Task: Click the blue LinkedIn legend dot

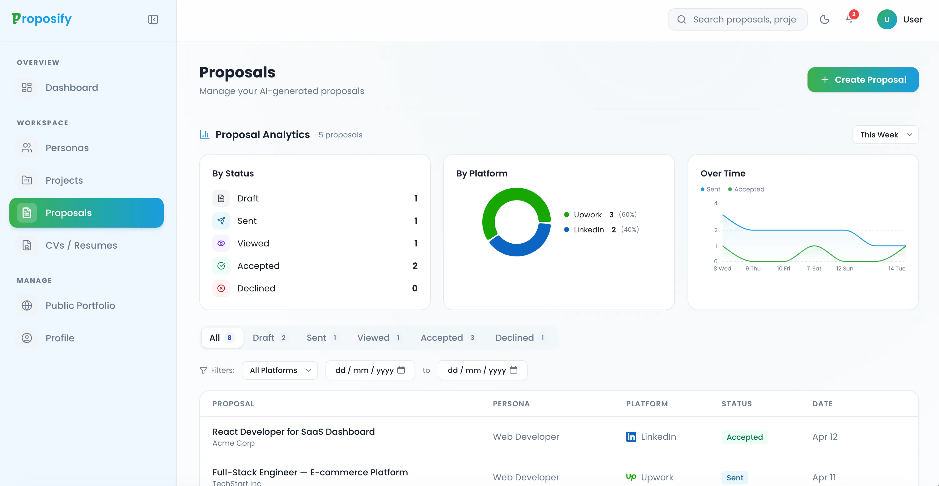Action: click(x=566, y=229)
